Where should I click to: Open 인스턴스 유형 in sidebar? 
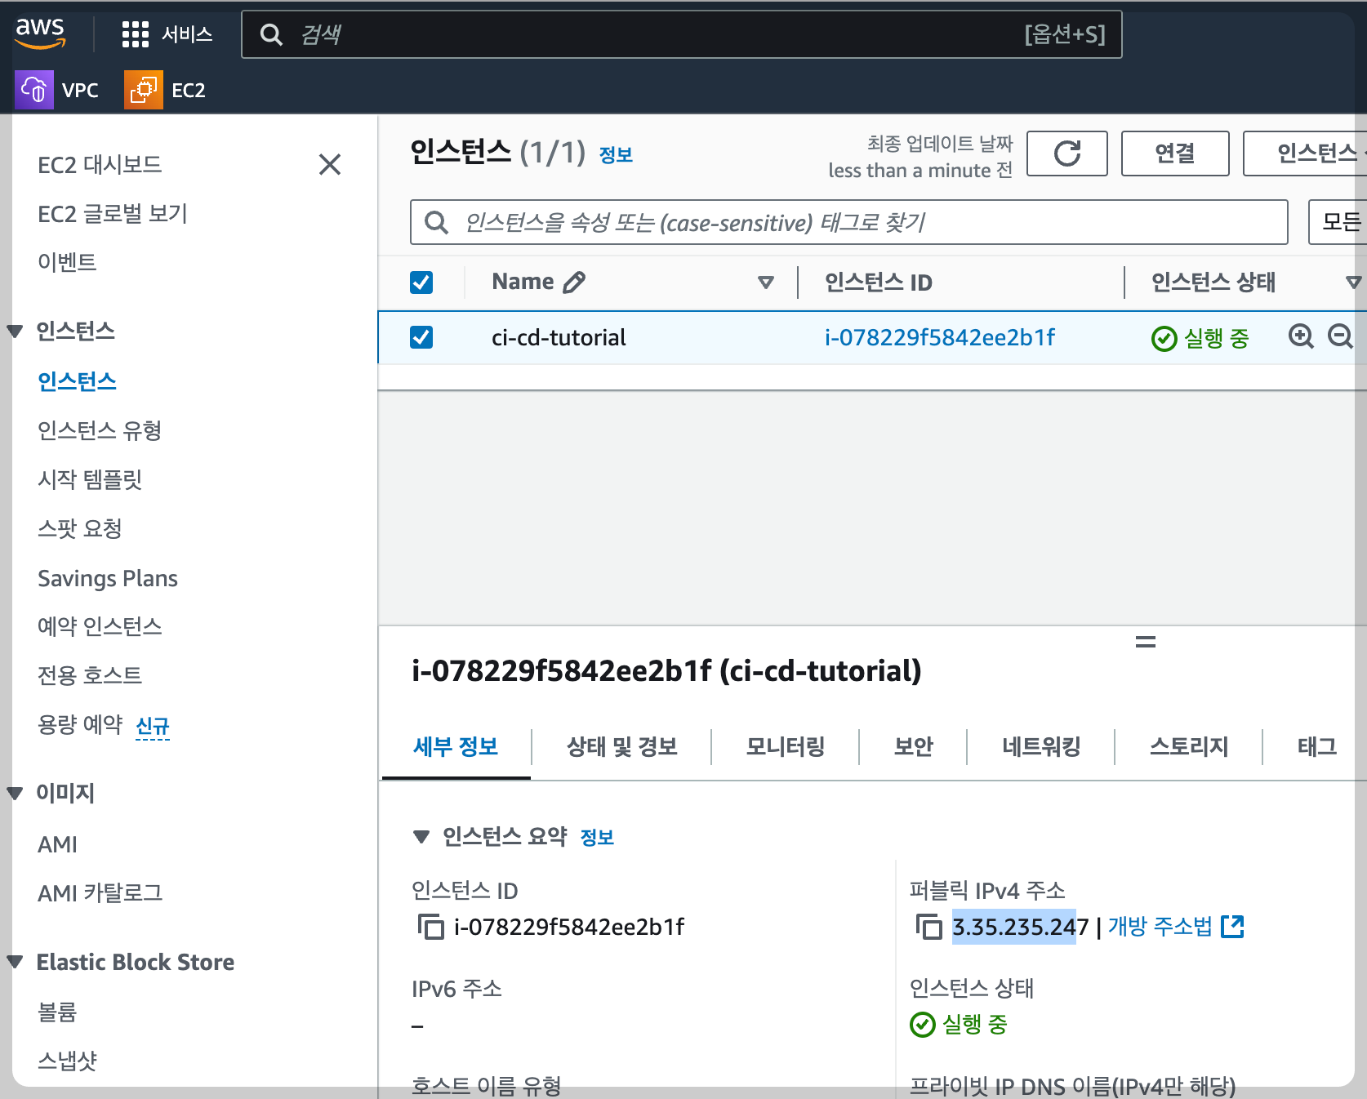pos(100,430)
